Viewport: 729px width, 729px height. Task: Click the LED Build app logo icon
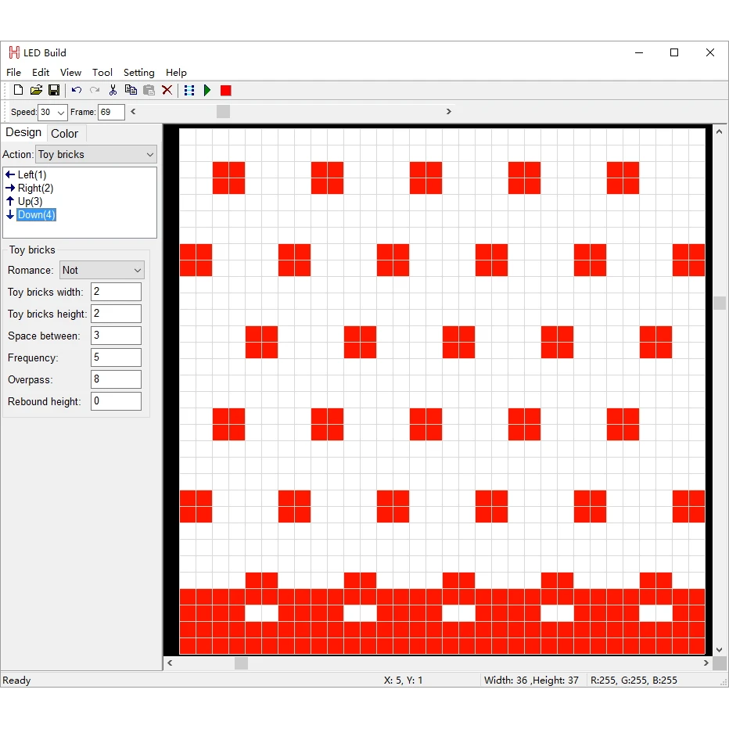click(14, 52)
